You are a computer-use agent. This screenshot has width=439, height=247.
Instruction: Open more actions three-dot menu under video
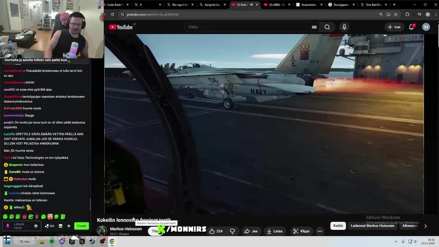(320, 231)
